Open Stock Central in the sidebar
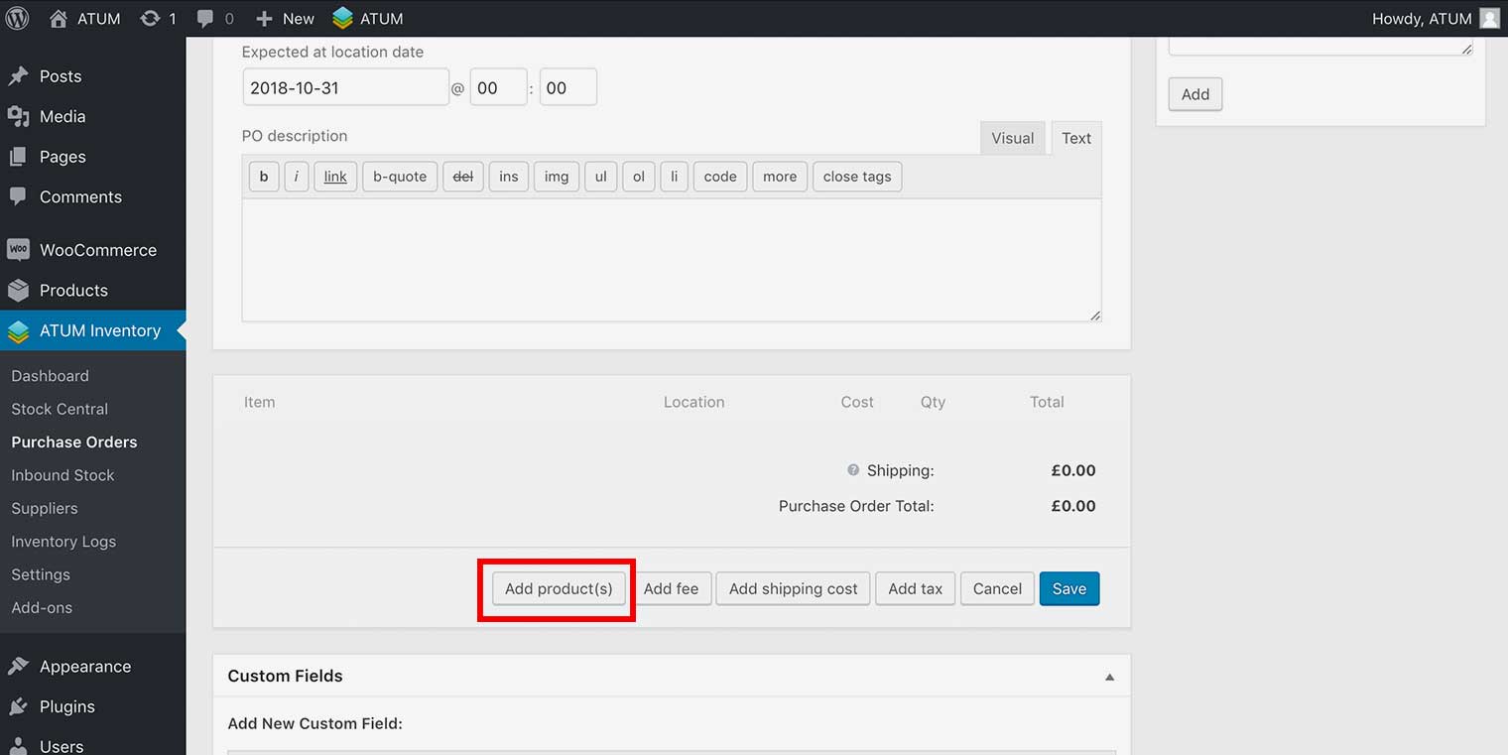1508x755 pixels. pos(60,409)
